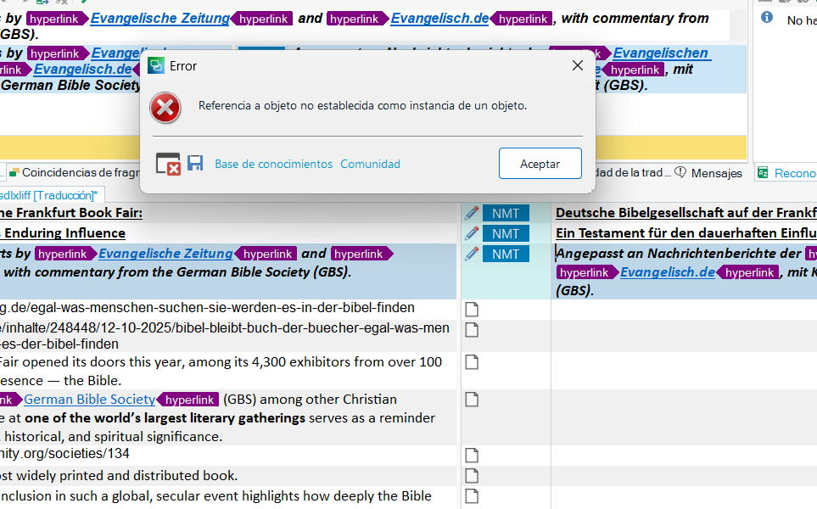Select the sdlxliff [Traducción] document tab
Screen dimensions: 817x509
51,195
